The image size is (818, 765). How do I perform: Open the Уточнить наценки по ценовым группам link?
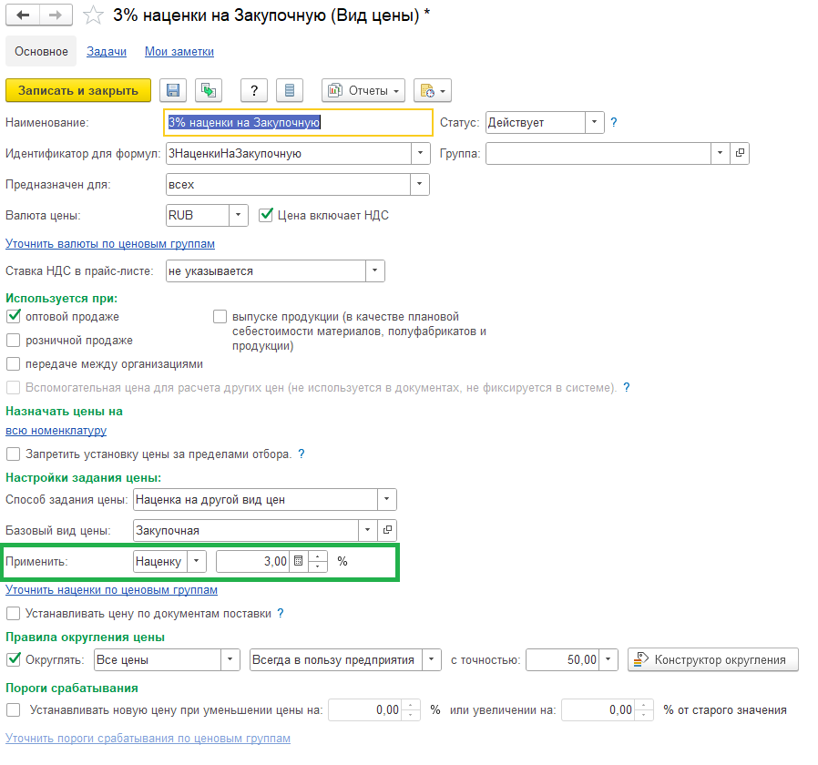click(x=112, y=590)
